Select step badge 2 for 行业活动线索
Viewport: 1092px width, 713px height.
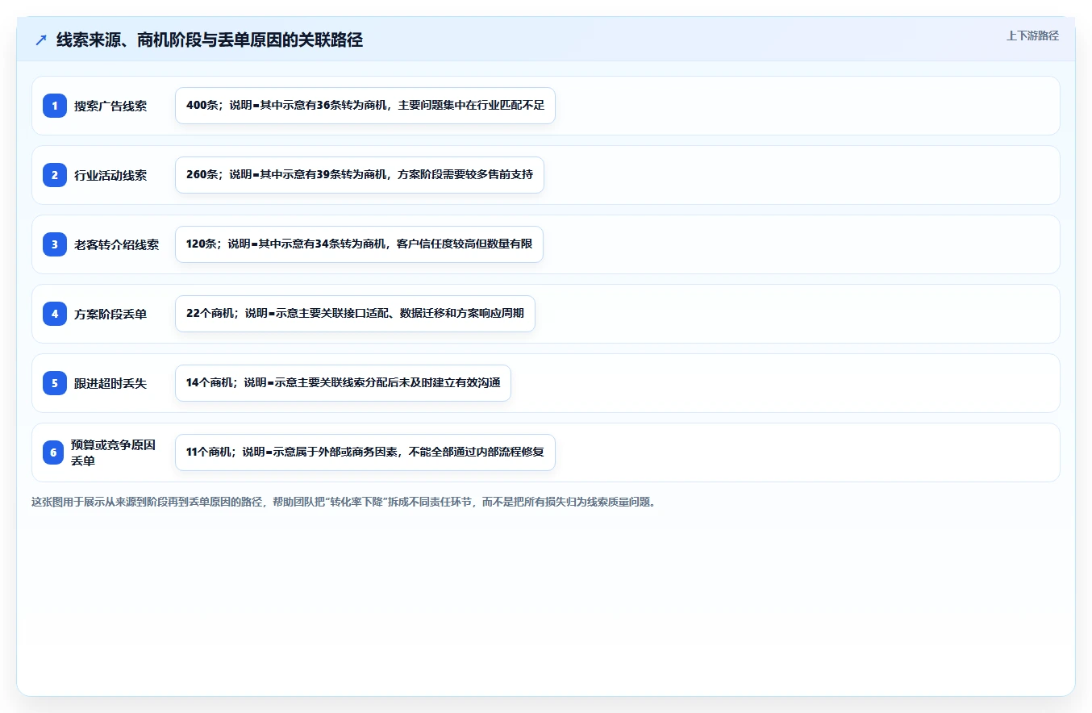55,175
